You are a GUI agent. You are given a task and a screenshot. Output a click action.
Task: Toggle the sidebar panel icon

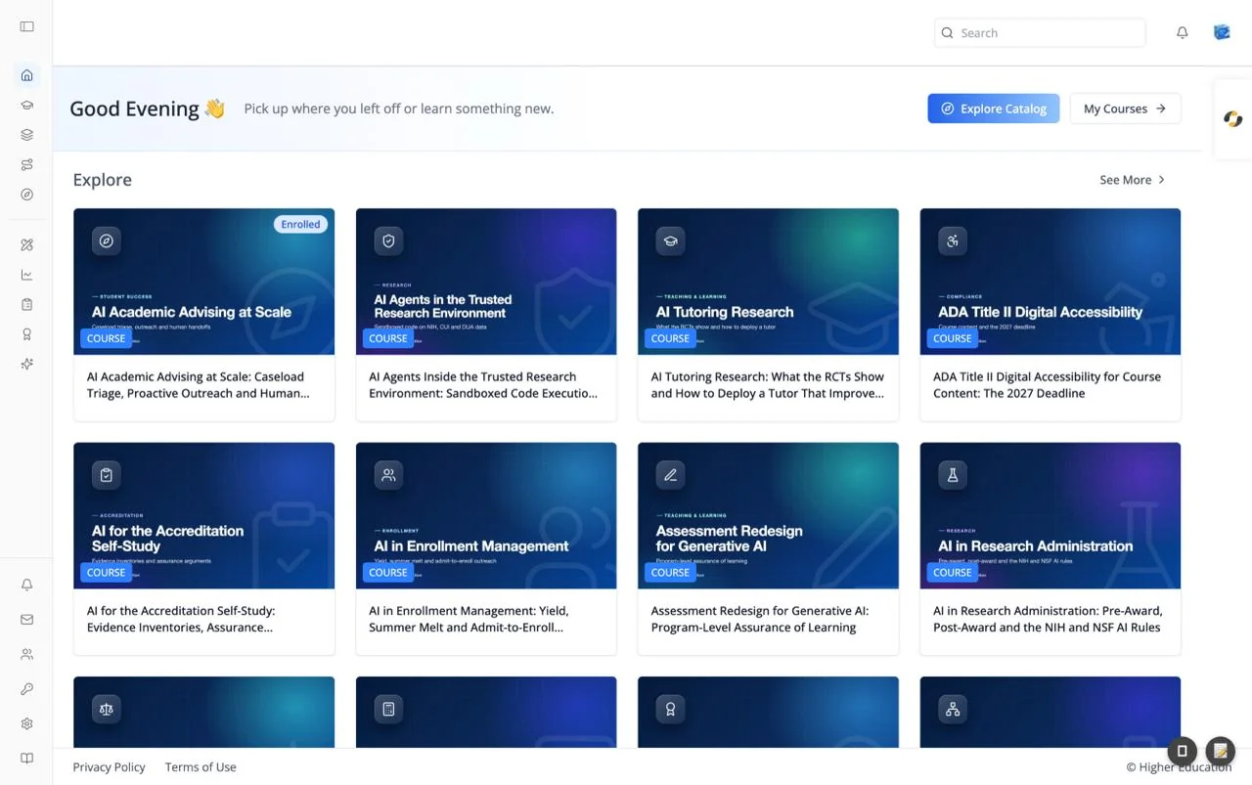pos(26,26)
